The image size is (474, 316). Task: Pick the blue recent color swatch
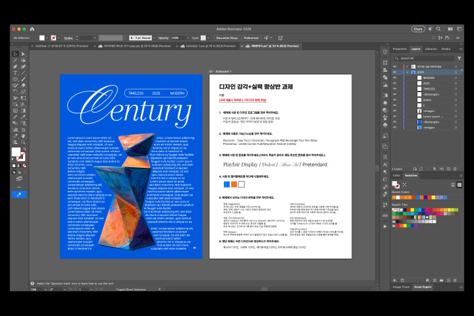coord(418,197)
